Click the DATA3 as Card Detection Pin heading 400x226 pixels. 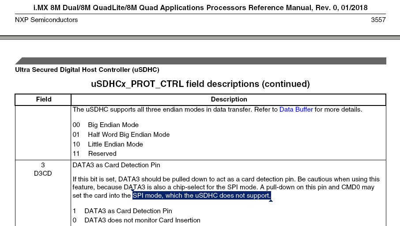(x=116, y=165)
